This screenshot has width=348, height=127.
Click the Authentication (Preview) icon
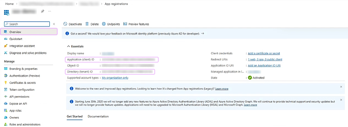click(6, 75)
